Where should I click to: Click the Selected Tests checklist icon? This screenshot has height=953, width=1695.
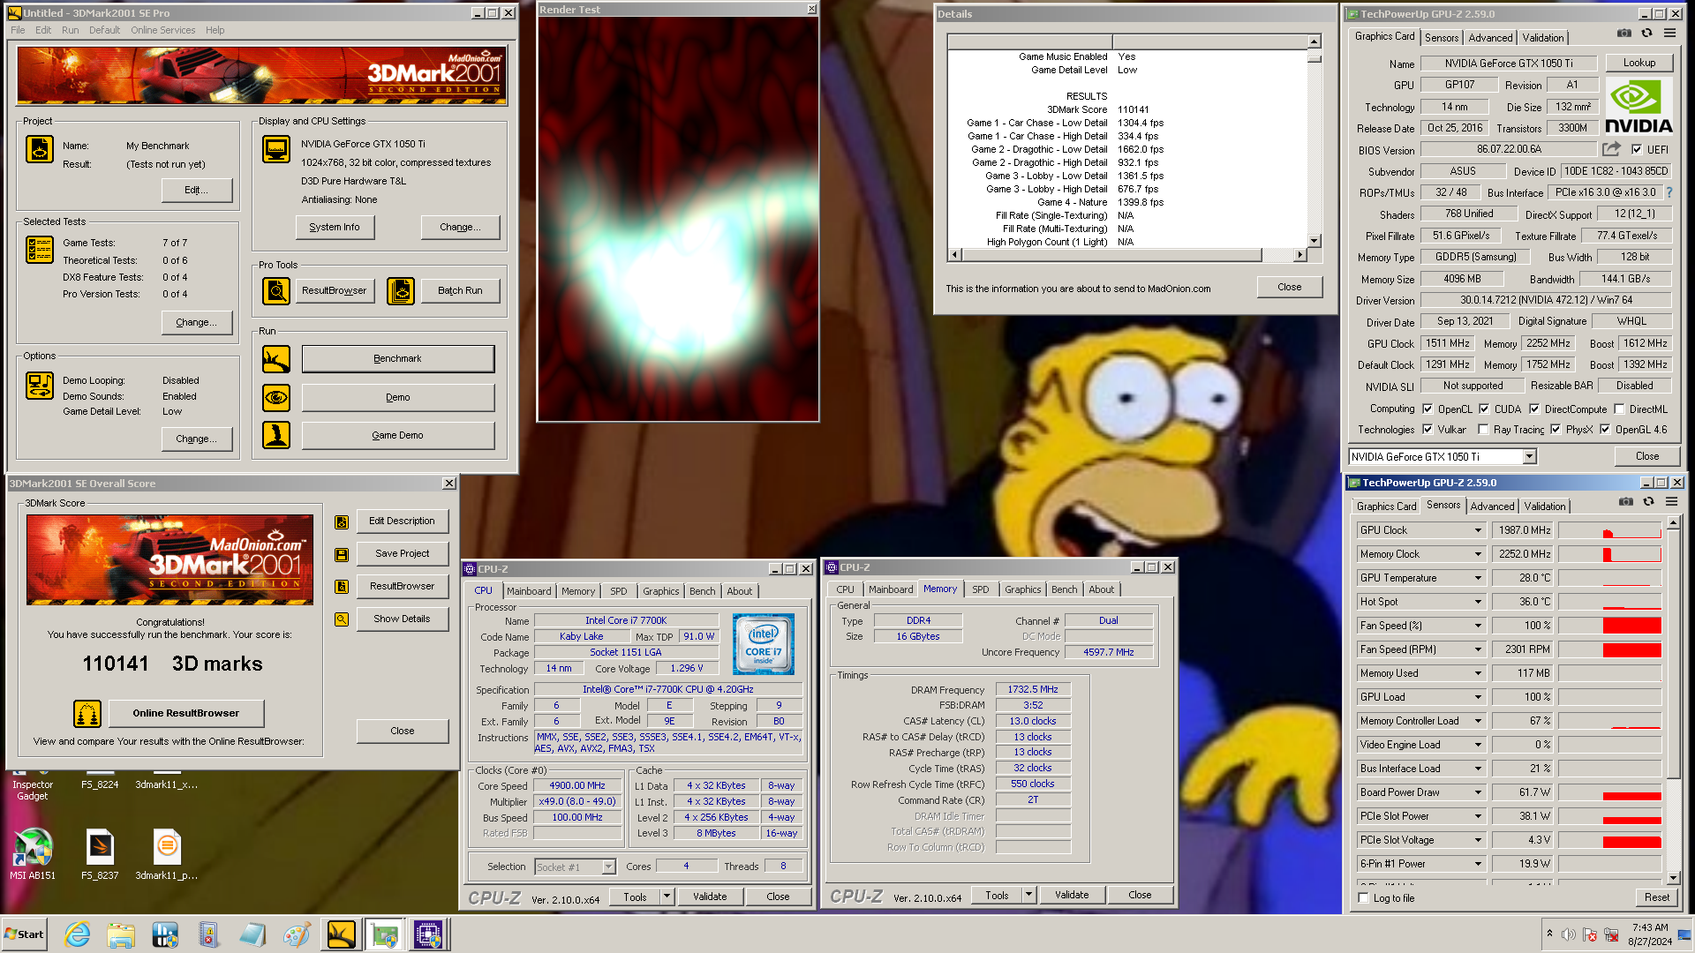click(40, 250)
